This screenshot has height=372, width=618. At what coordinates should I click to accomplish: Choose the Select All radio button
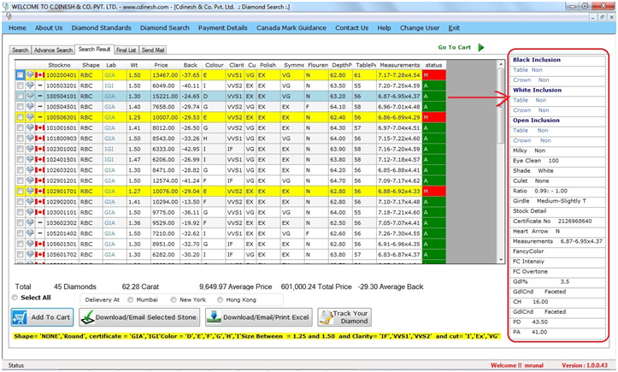click(x=15, y=298)
